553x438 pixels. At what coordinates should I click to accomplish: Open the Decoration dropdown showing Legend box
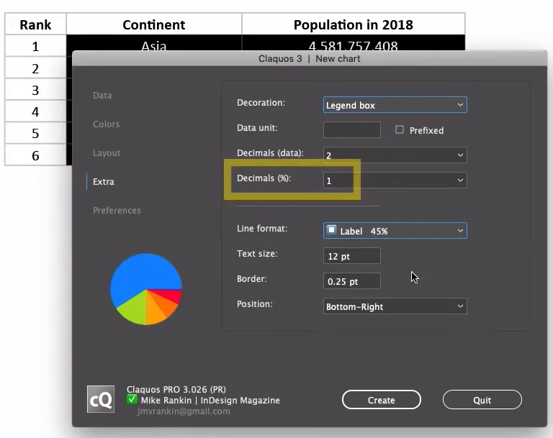[x=395, y=105]
